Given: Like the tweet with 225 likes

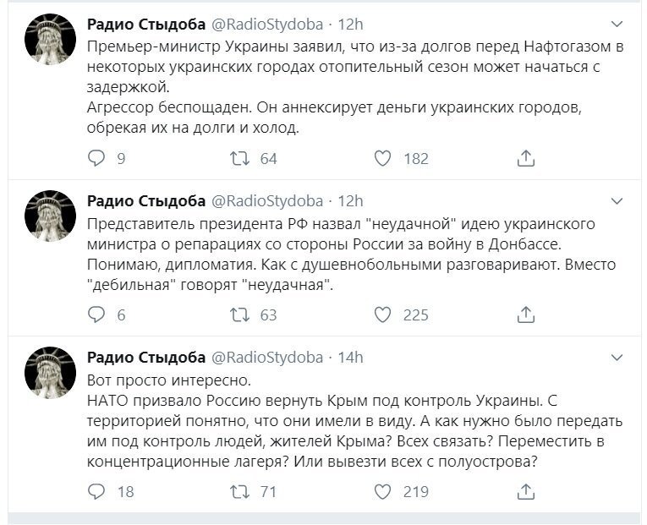Looking at the screenshot, I should [x=382, y=314].
